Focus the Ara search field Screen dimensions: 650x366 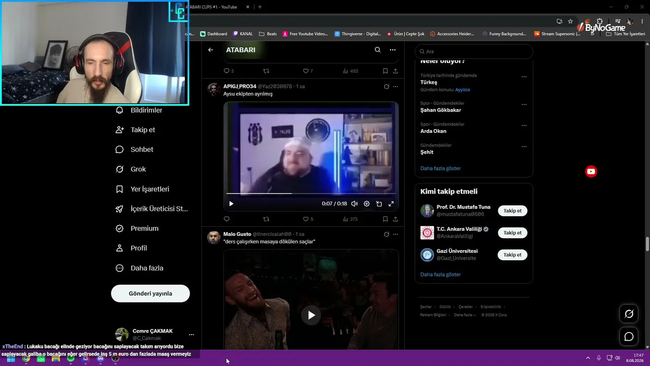point(474,51)
